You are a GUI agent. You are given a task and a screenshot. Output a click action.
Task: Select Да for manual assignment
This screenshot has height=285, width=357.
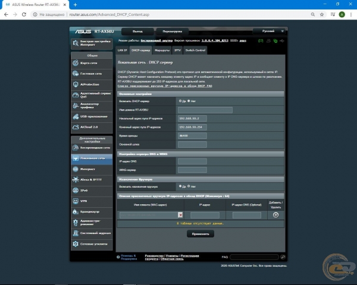(180, 186)
